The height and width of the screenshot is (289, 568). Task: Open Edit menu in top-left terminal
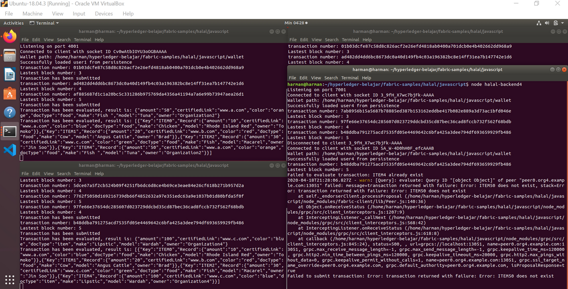(x=36, y=40)
